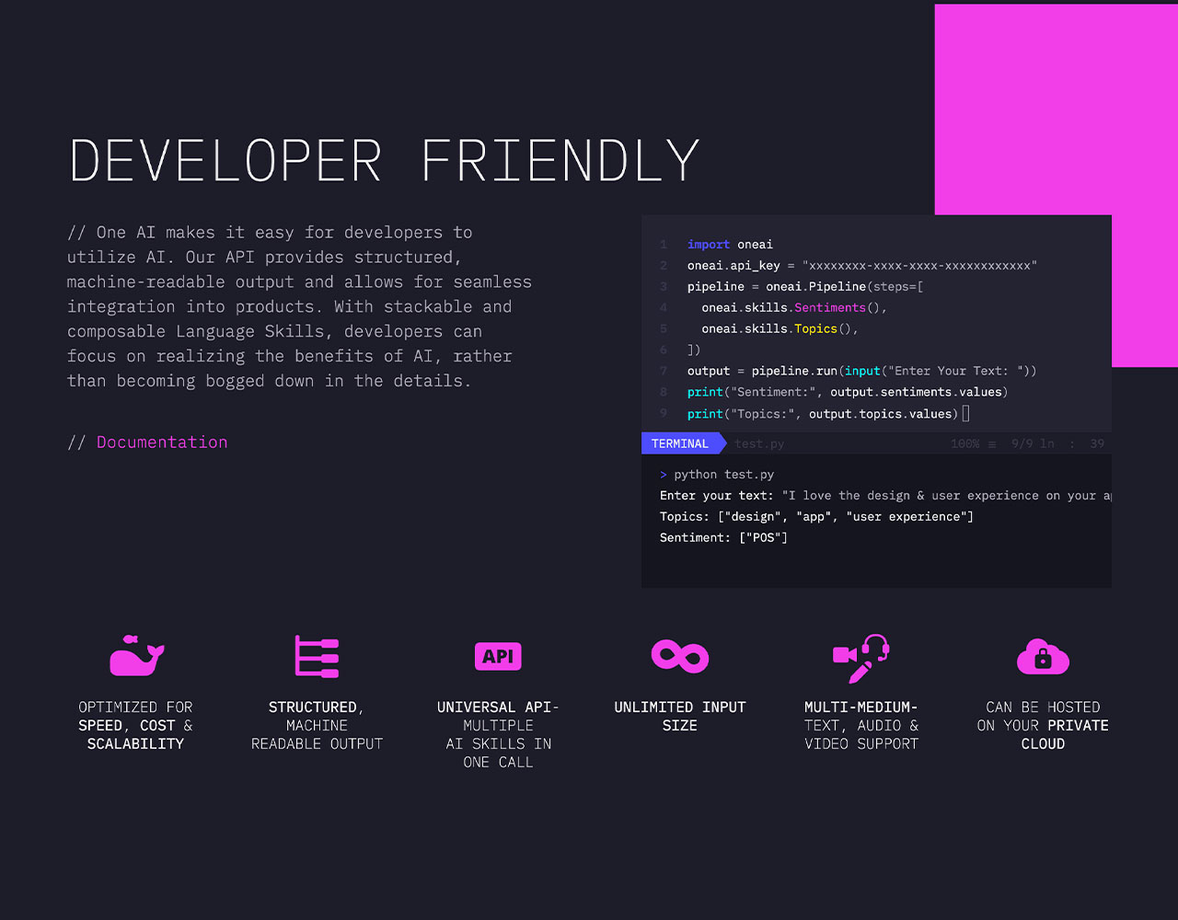The width and height of the screenshot is (1178, 920).
Task: Click the pink whale icon
Action: coord(136,656)
